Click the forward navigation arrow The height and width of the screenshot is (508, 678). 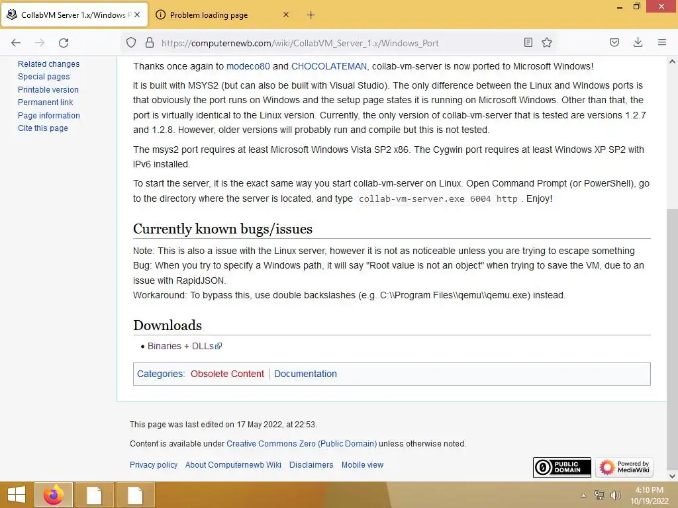click(40, 43)
